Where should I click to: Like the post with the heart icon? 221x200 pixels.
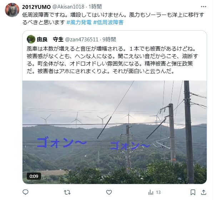[109, 192]
